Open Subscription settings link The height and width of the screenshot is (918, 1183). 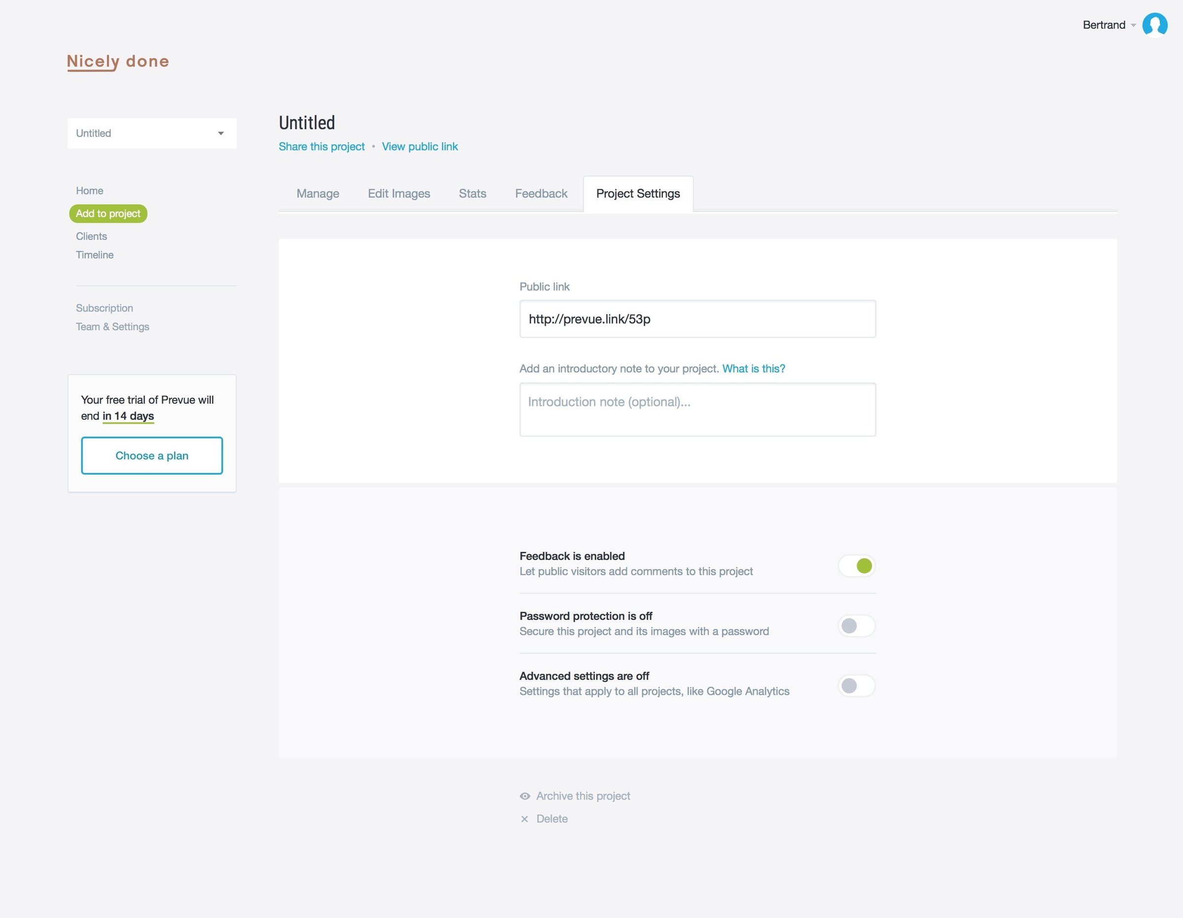click(104, 308)
